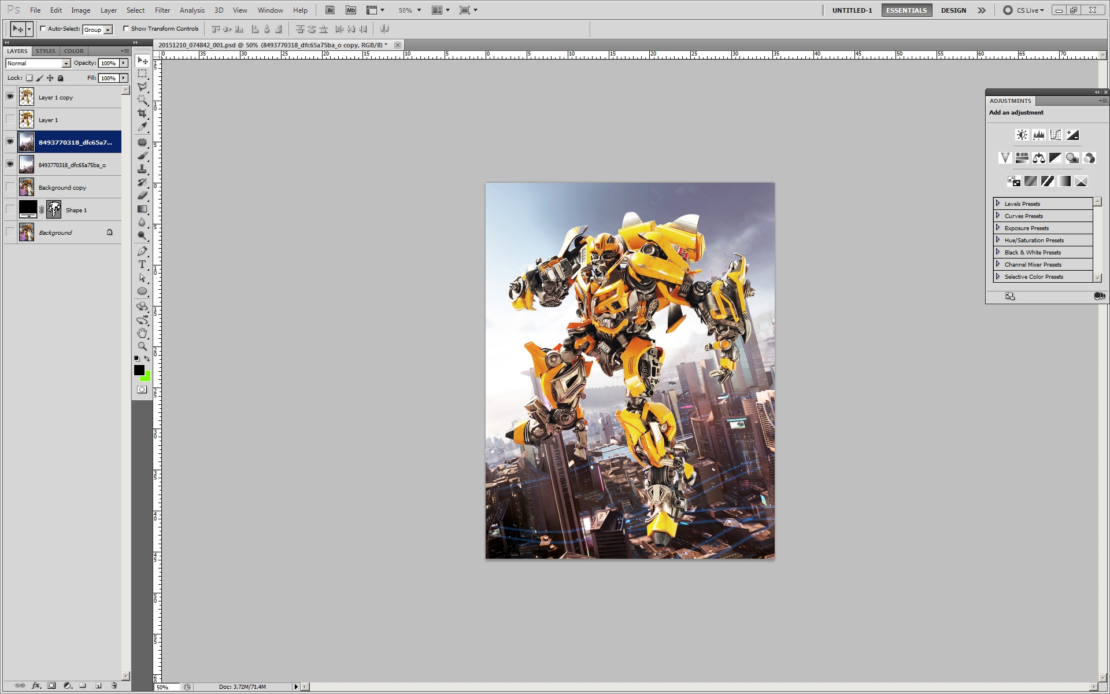Expand Hue/Saturation Presets
This screenshot has width=1110, height=694.
tap(998, 240)
